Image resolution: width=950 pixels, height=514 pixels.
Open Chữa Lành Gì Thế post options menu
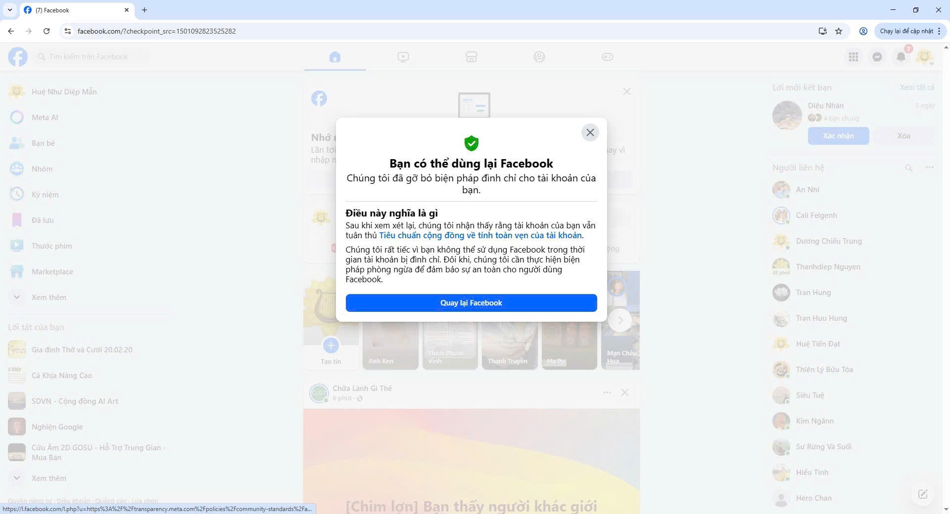coord(607,392)
